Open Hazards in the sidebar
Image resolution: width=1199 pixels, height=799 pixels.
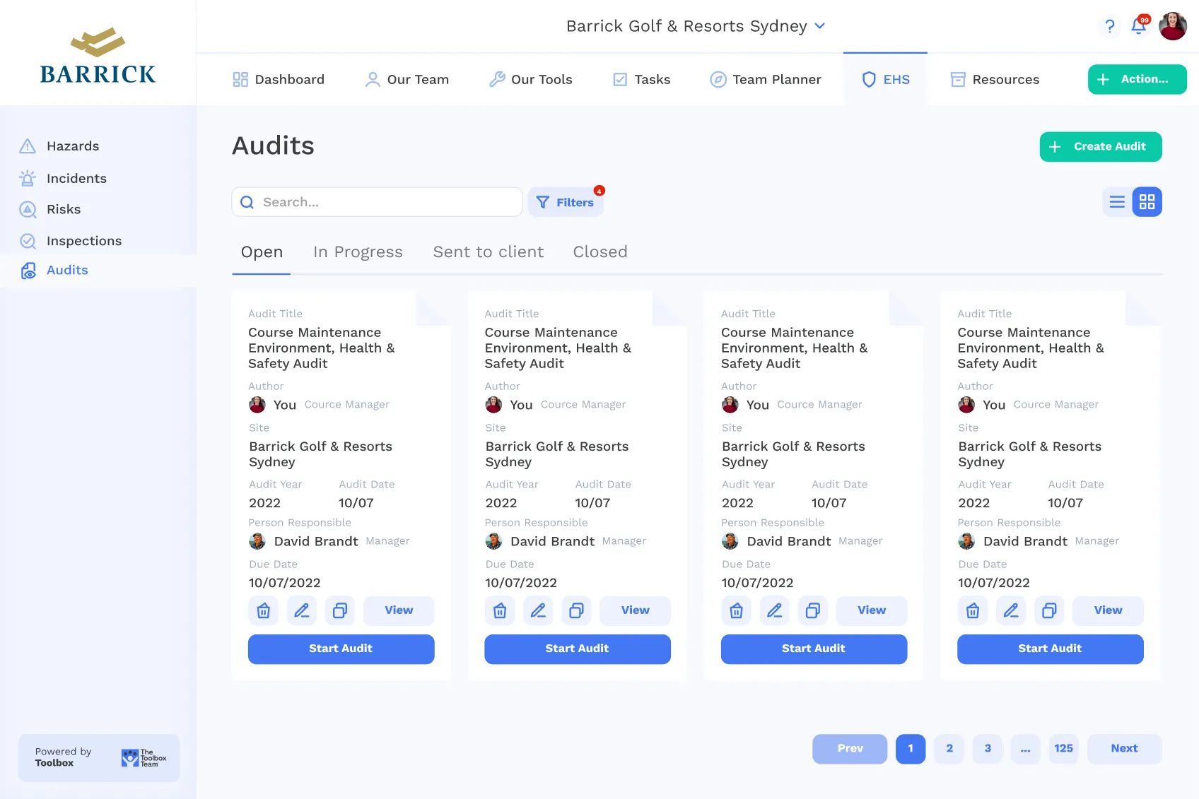(x=72, y=146)
